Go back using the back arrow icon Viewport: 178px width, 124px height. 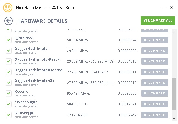[x=8, y=21]
